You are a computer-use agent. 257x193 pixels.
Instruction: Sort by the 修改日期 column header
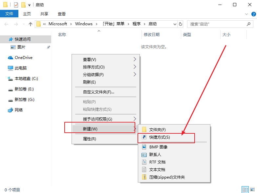coord(152,34)
